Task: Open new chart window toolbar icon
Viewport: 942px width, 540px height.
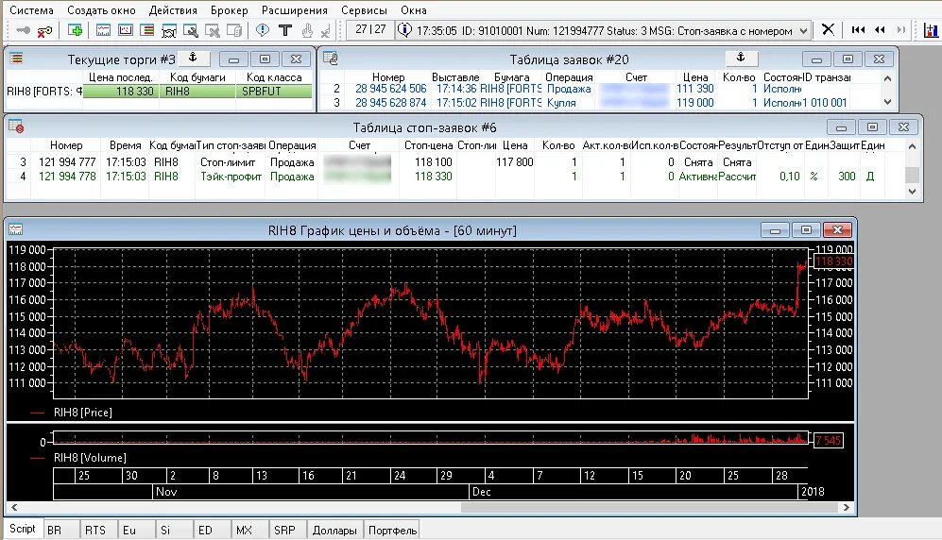Action: click(x=103, y=30)
